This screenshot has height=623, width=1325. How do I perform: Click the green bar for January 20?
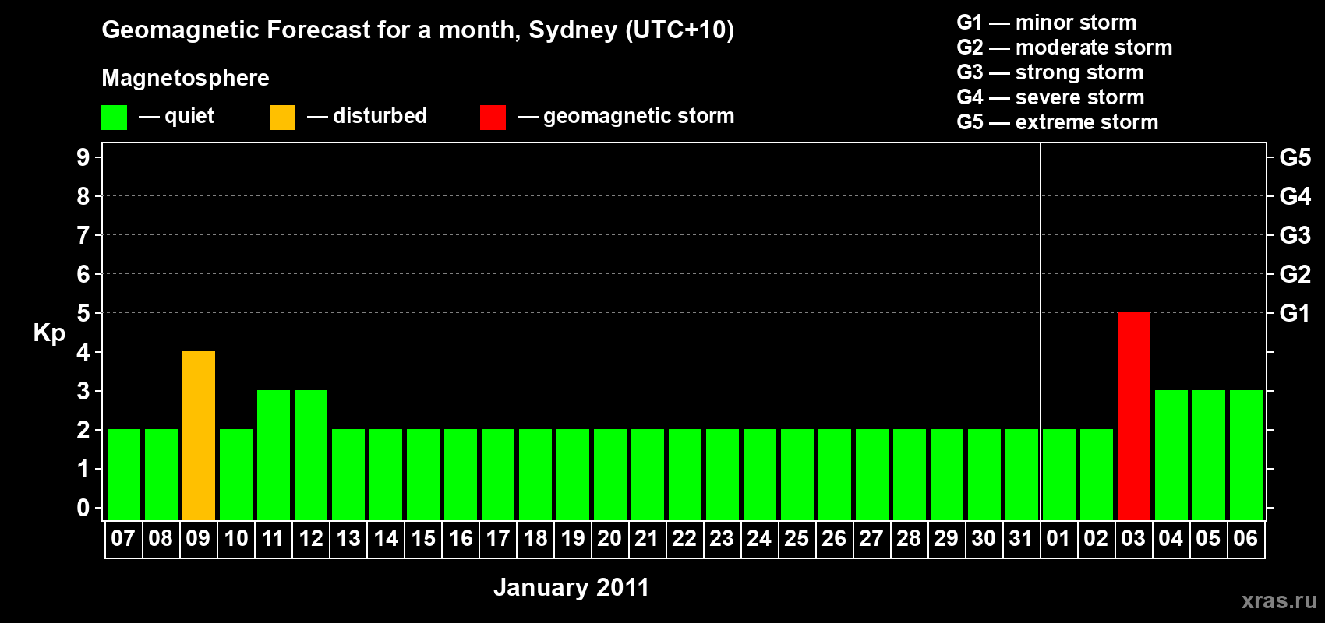pyautogui.click(x=610, y=474)
